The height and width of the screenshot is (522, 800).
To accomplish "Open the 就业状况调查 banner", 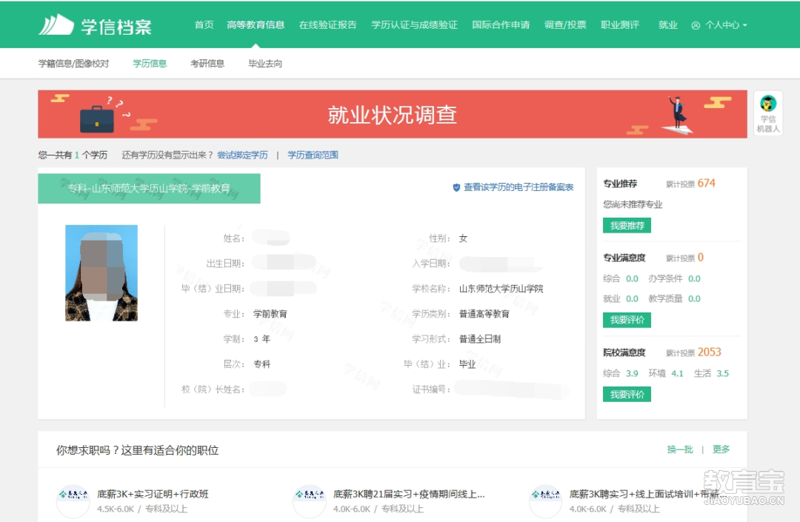I will pyautogui.click(x=393, y=114).
